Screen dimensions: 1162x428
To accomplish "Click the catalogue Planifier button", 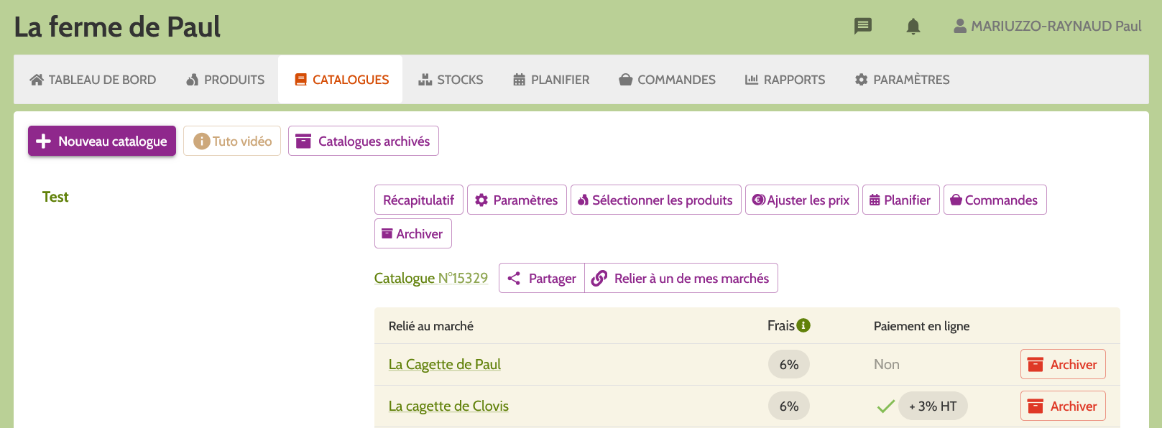I will (900, 200).
